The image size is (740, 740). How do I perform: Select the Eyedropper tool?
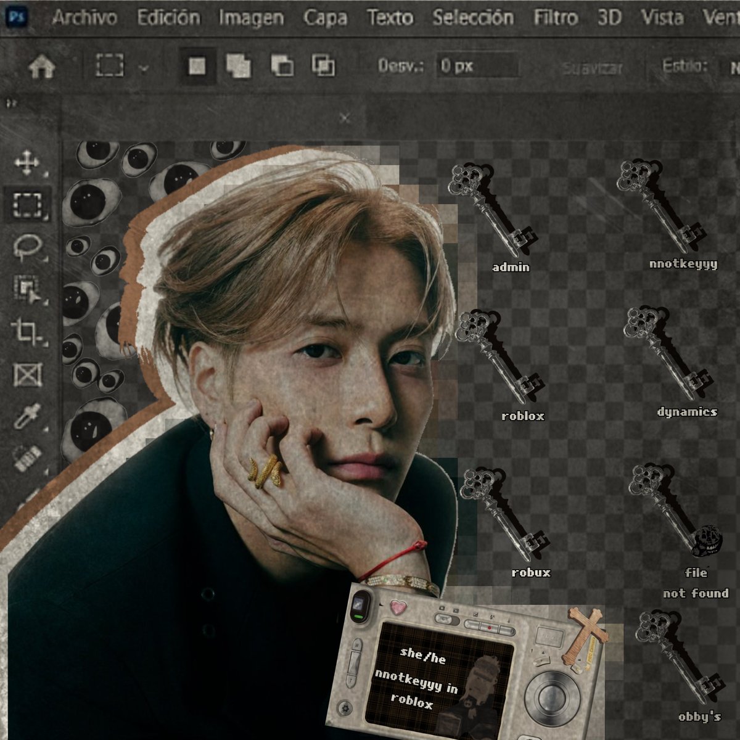28,416
